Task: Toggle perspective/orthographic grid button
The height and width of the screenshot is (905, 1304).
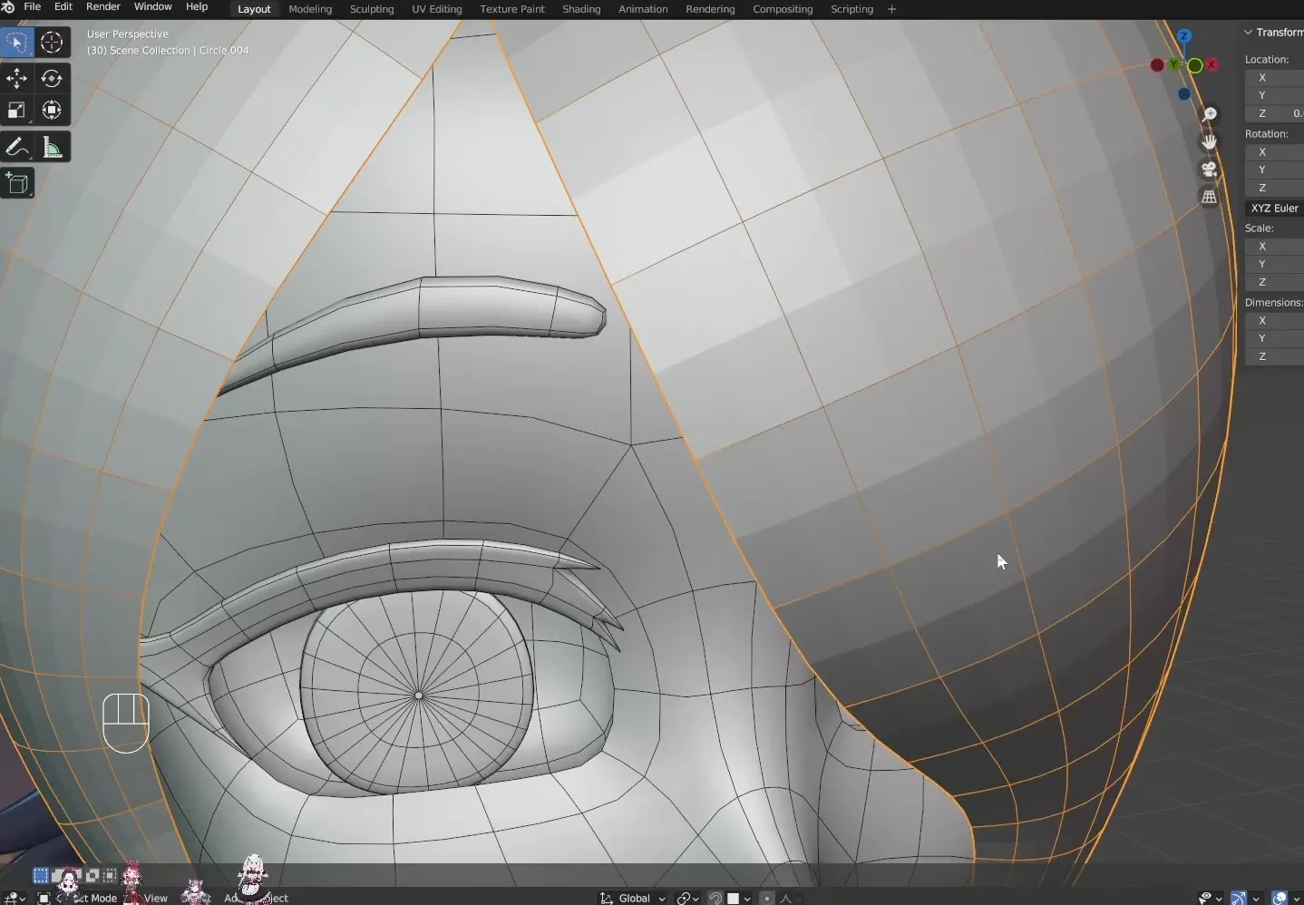Action: coord(1209,197)
